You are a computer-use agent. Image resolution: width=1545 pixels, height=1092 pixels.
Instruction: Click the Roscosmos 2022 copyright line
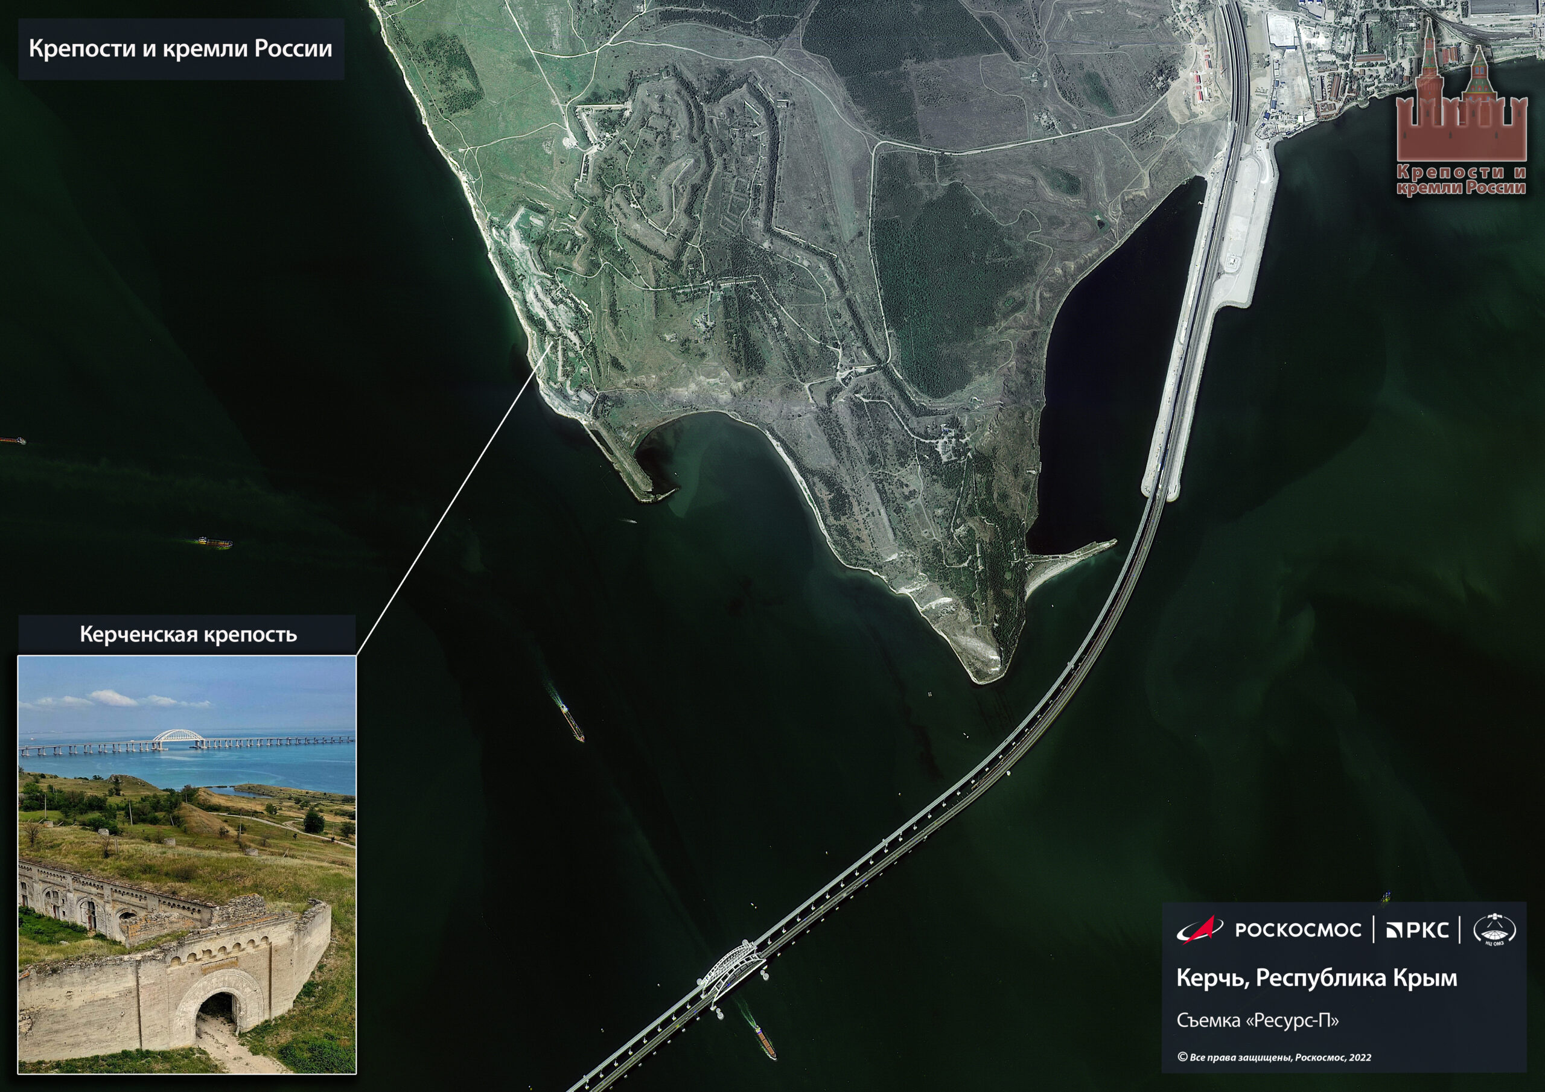[1274, 1057]
